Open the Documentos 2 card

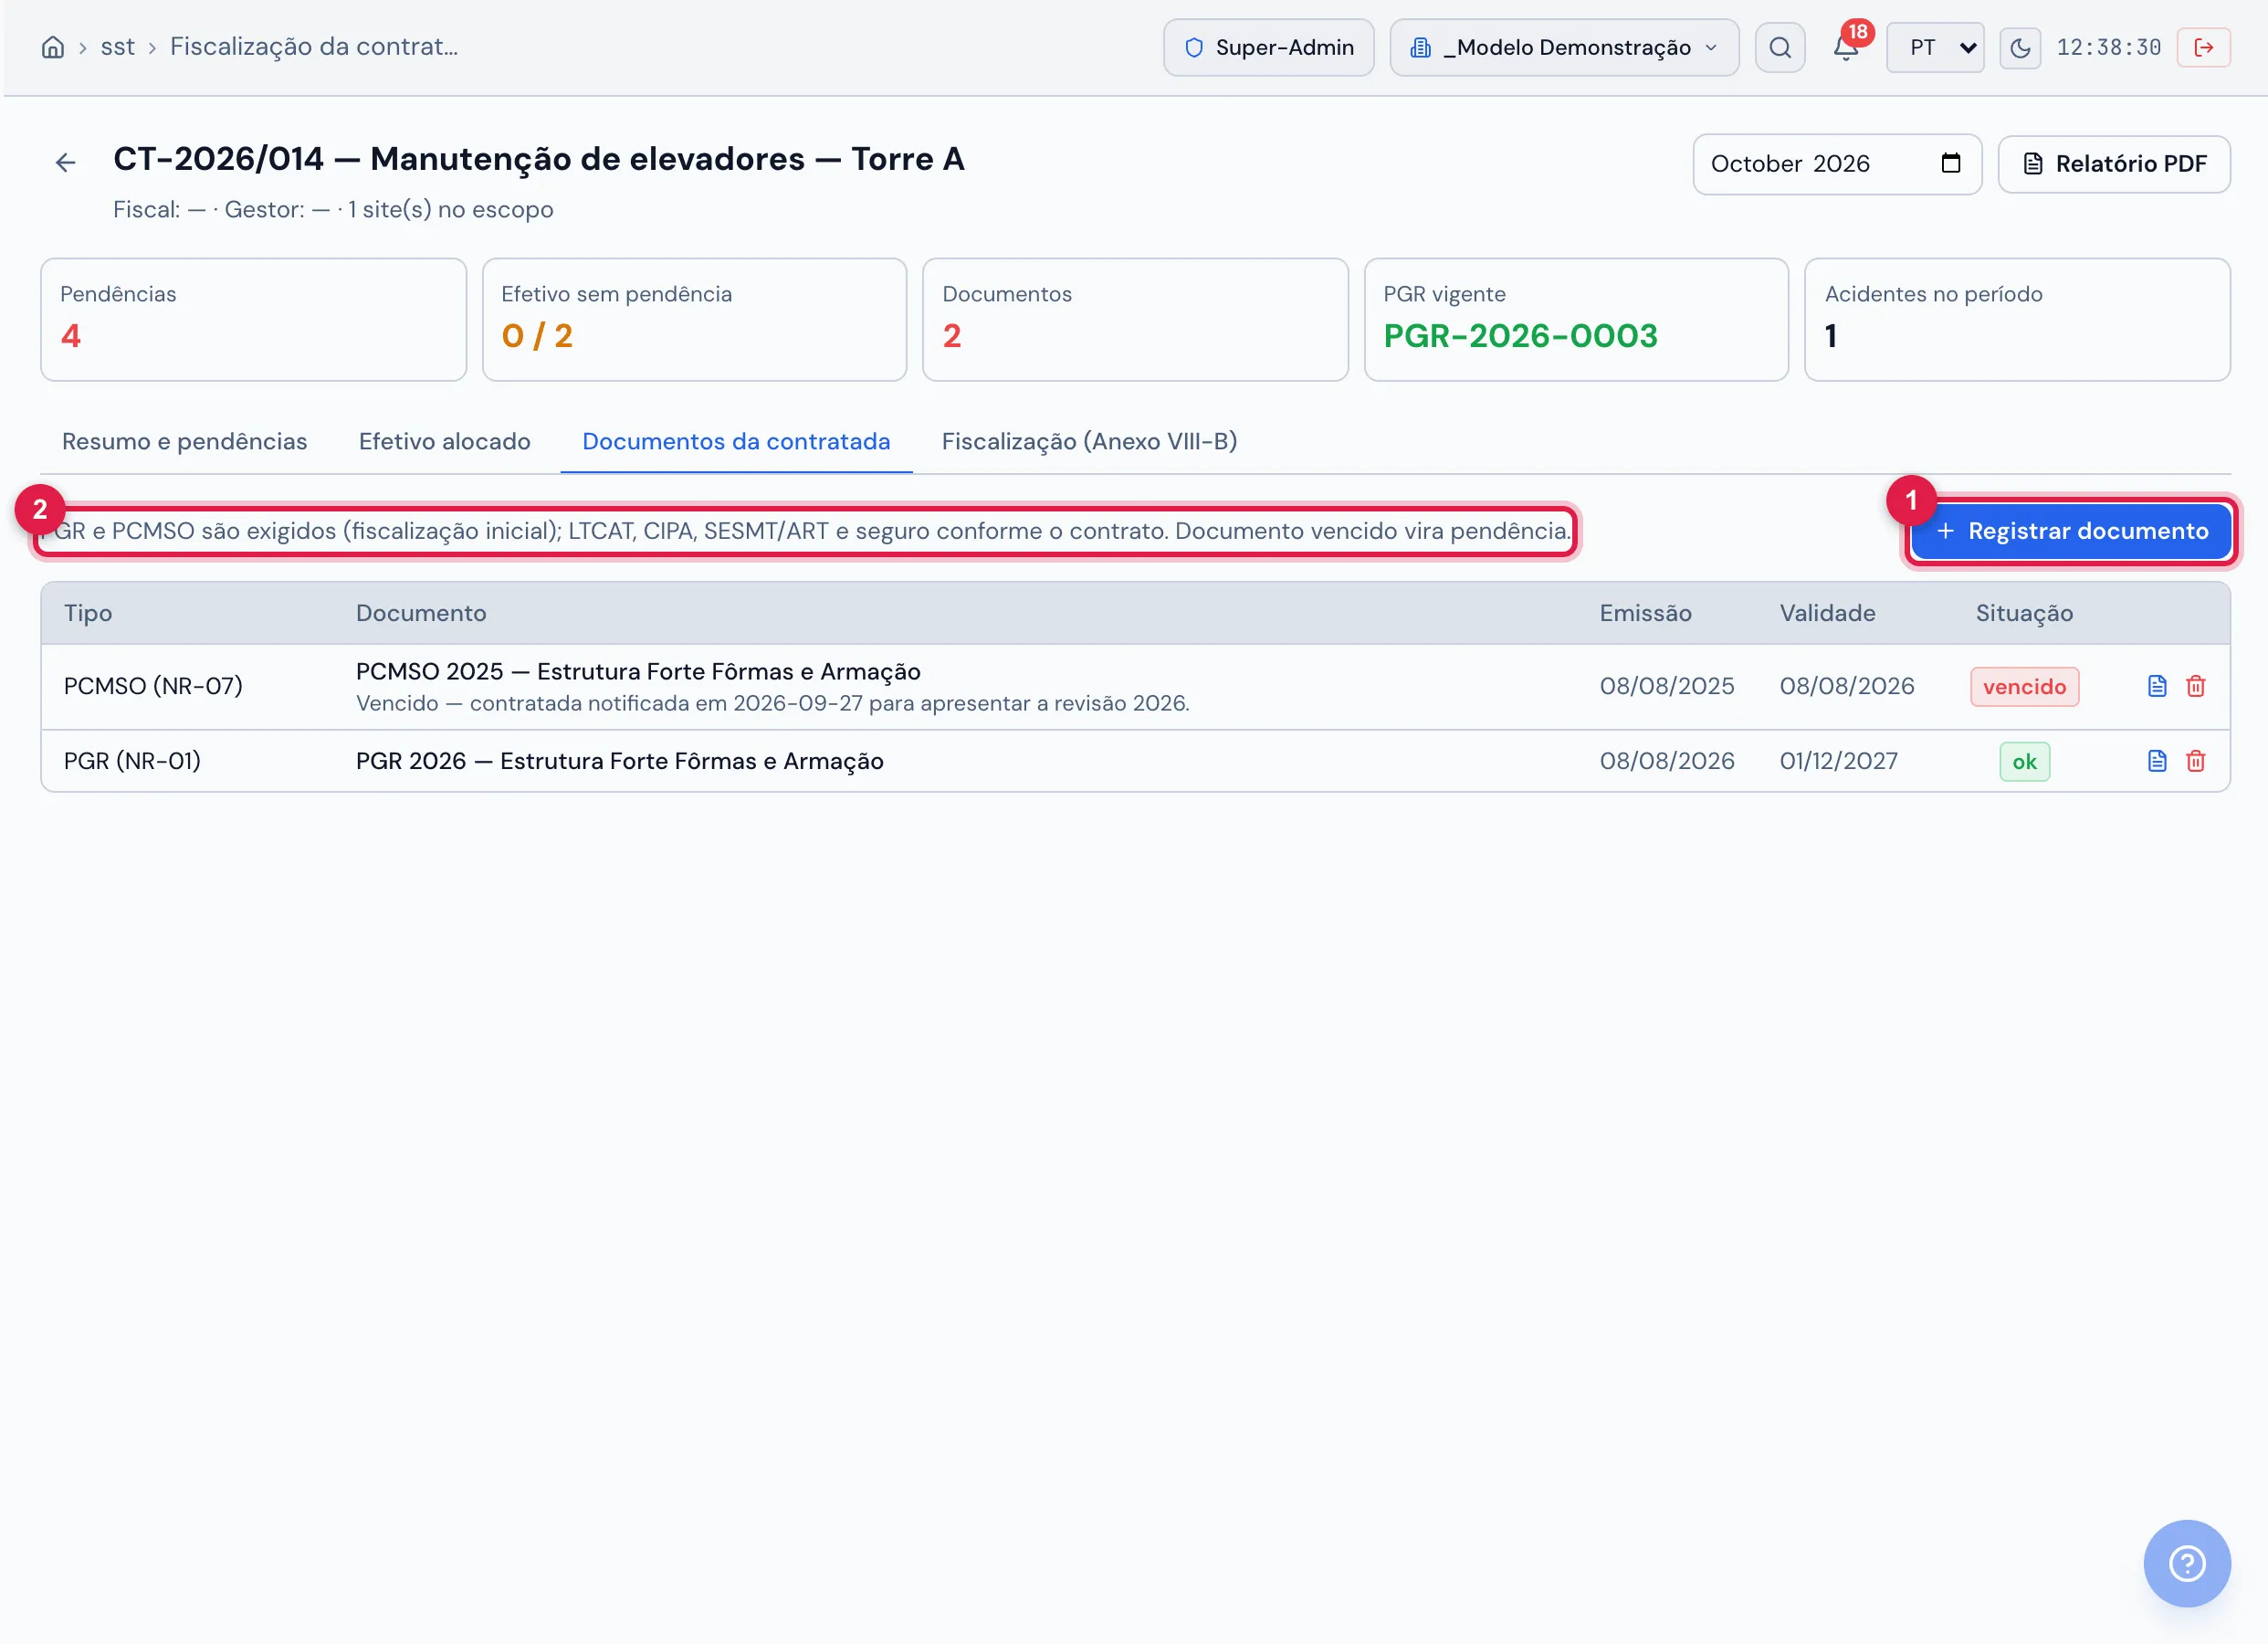[1135, 321]
